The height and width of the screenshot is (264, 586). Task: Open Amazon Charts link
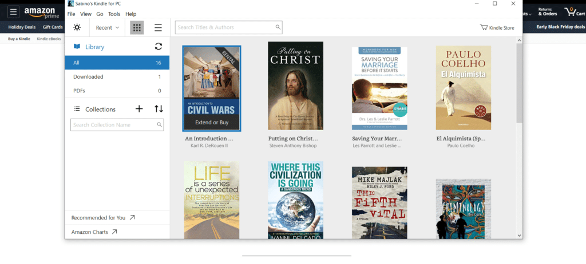(x=94, y=232)
